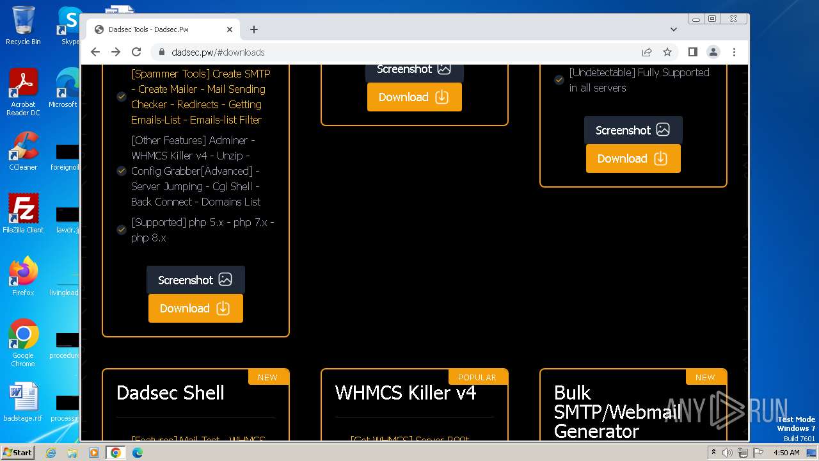Click the Screenshot button in the left card

pos(196,280)
